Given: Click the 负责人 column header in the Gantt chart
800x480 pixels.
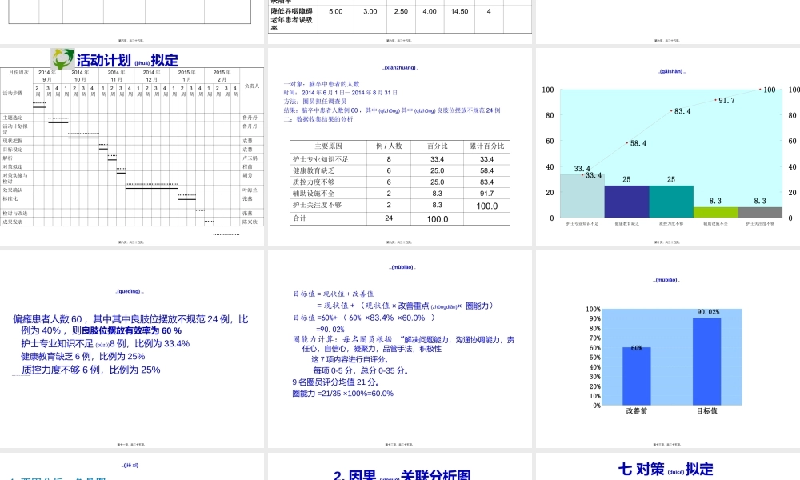Looking at the screenshot, I should tap(251, 86).
